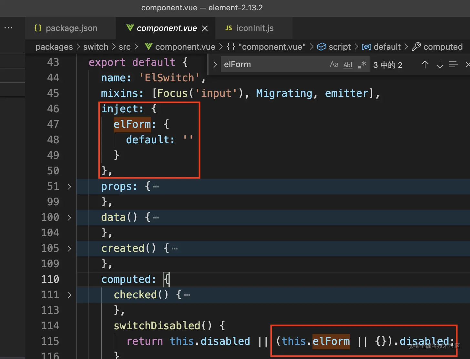Toggle Match Whole Word in find
Image resolution: width=470 pixels, height=359 pixels.
pos(348,65)
